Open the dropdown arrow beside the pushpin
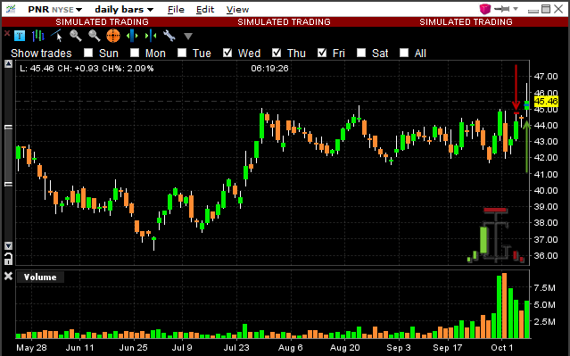The height and width of the screenshot is (356, 570). click(515, 9)
